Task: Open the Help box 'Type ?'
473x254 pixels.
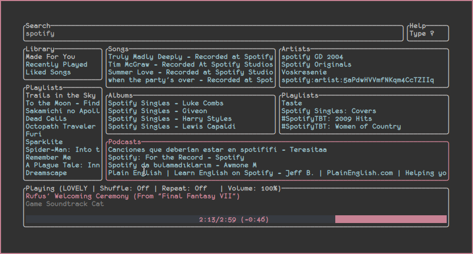Action: [428, 34]
